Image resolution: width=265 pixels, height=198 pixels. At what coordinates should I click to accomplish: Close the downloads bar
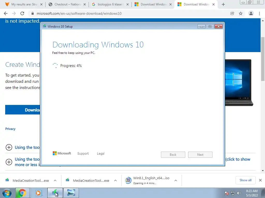(x=260, y=180)
